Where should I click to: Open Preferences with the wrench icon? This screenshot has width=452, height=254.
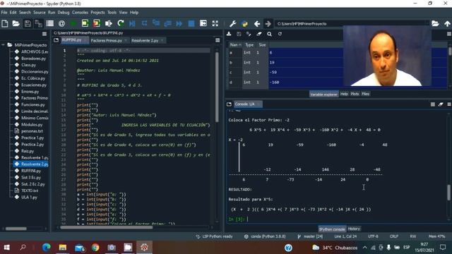pyautogui.click(x=233, y=23)
